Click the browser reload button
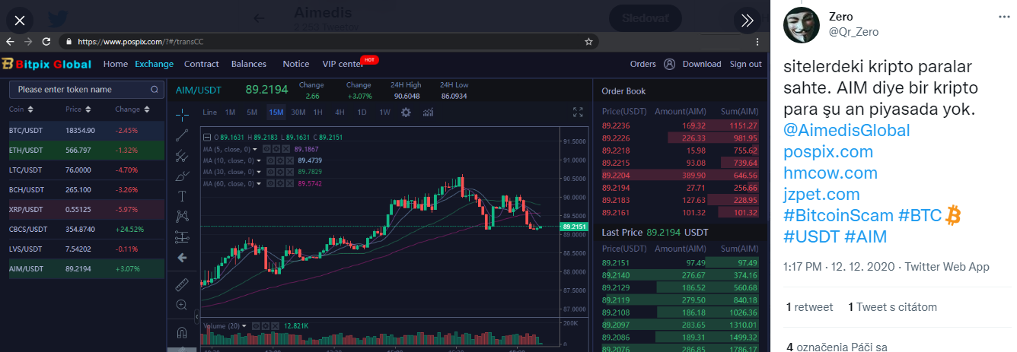 [x=46, y=41]
